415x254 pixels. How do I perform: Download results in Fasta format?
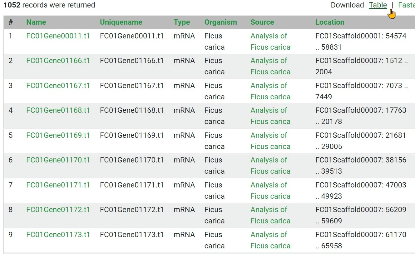pyautogui.click(x=406, y=5)
